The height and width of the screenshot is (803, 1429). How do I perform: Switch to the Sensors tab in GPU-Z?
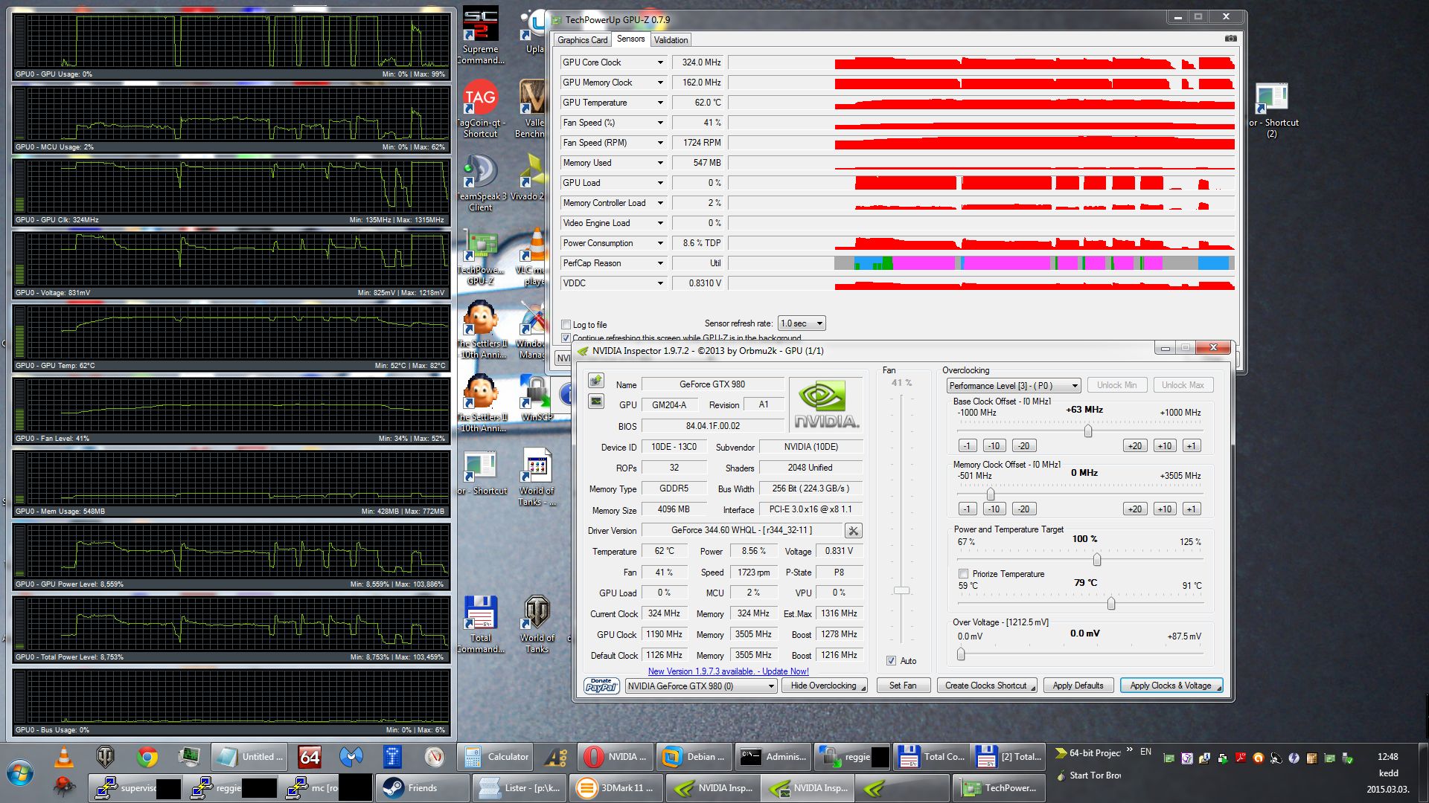coord(630,39)
